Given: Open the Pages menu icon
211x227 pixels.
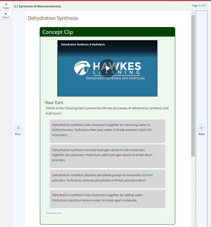Looking at the screenshot, I should [6, 4].
